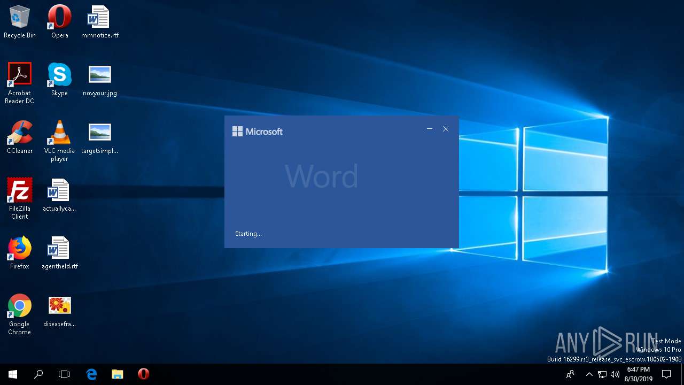This screenshot has width=684, height=385.
Task: Select the CCleaner desktop shortcut
Action: tap(20, 137)
